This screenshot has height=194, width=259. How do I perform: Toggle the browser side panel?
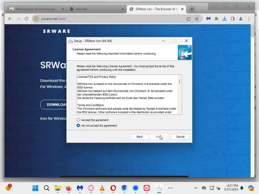coord(233,19)
